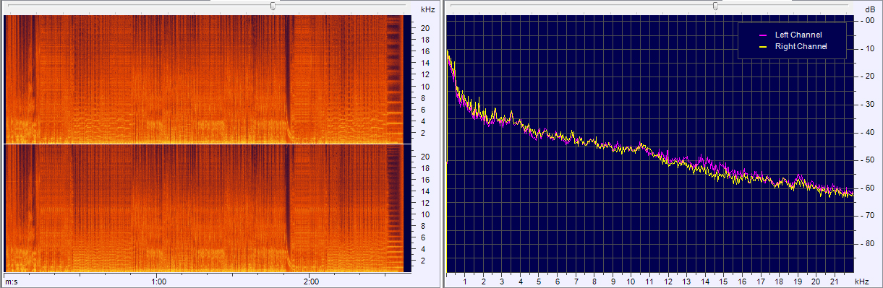Click the 1:00 mark on the timeline
The height and width of the screenshot is (288, 883).
click(159, 281)
